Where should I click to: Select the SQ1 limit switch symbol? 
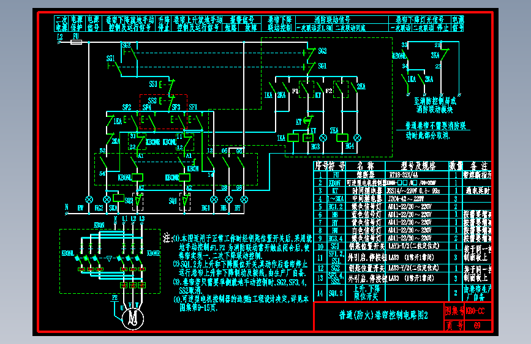tap(185, 202)
